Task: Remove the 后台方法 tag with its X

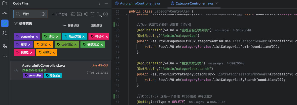Action: [x=83, y=37]
